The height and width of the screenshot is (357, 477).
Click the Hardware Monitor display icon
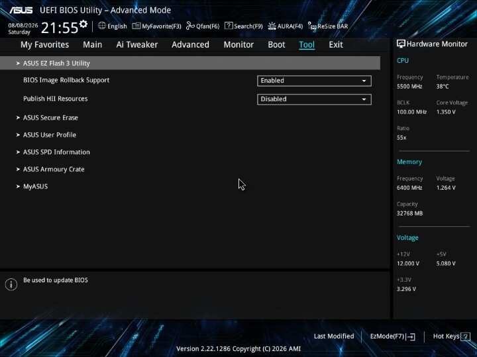pyautogui.click(x=401, y=44)
